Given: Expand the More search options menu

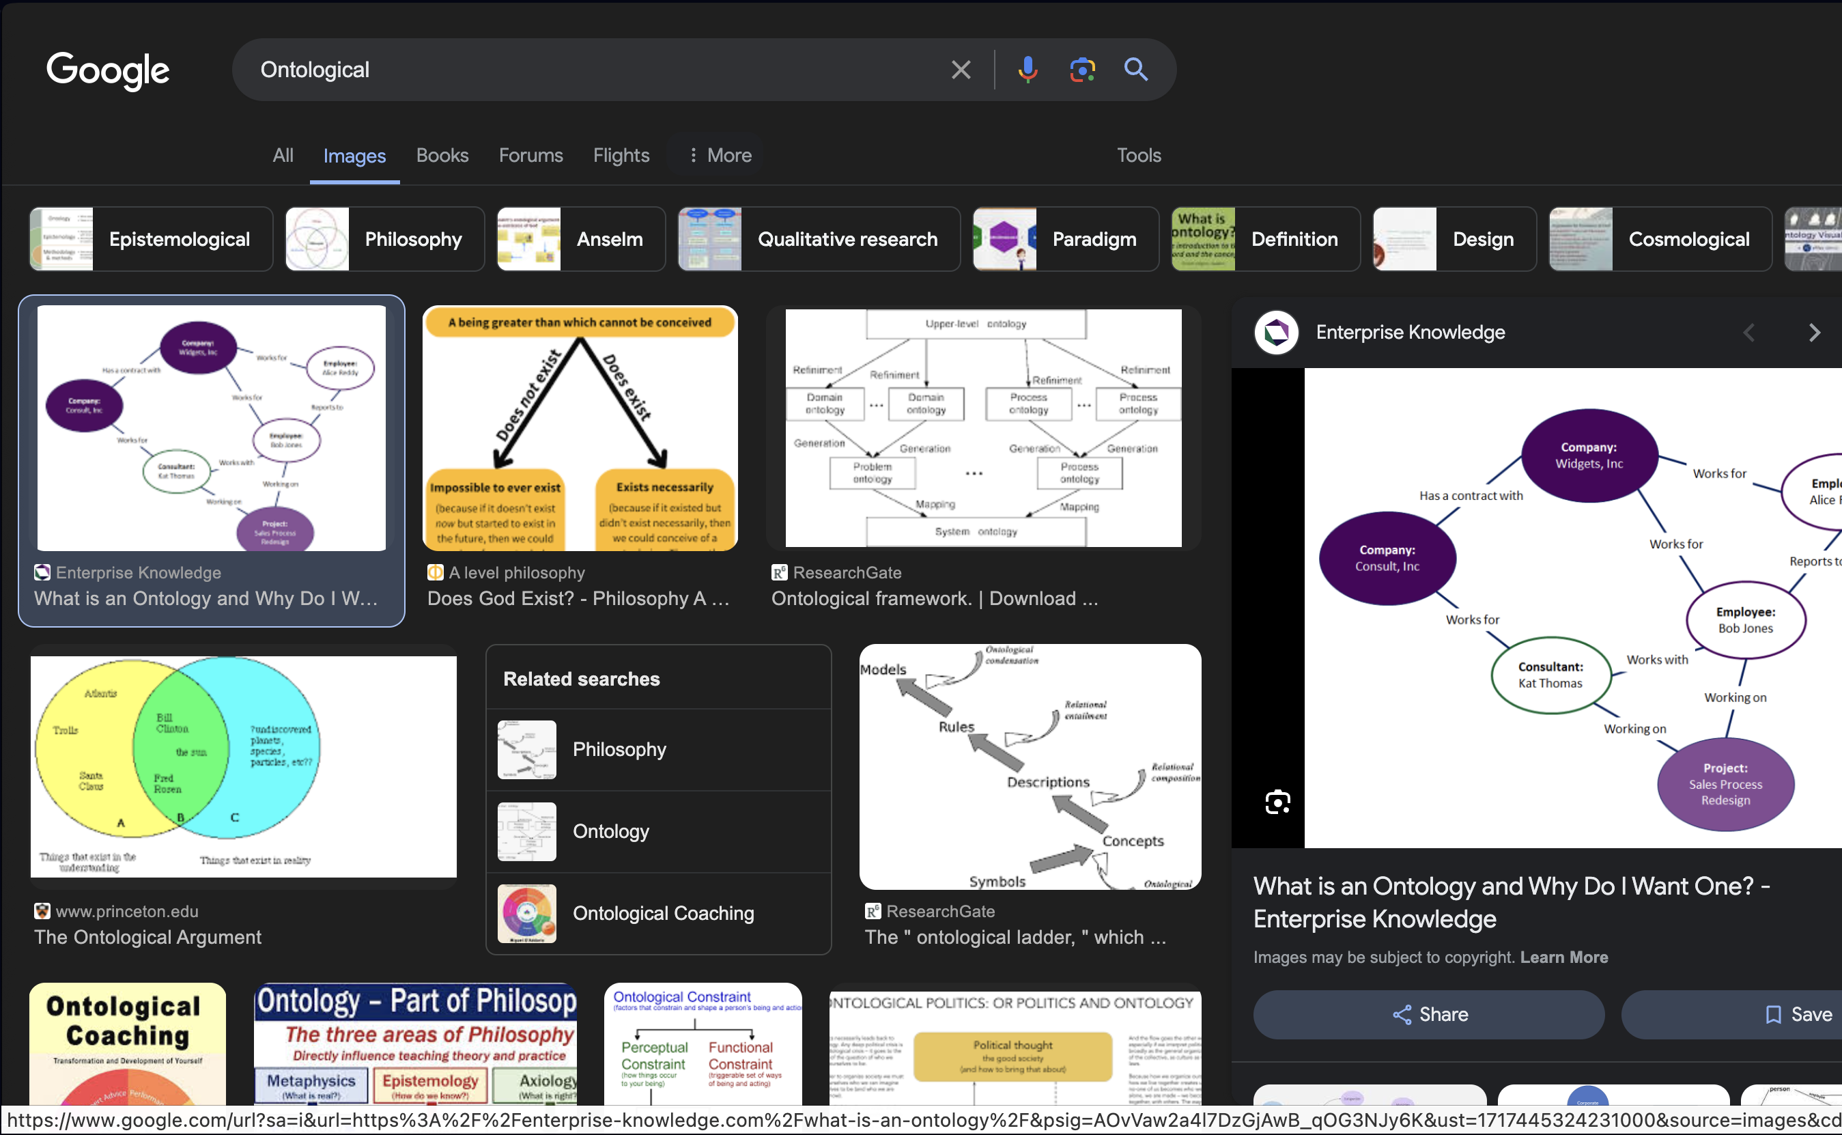Looking at the screenshot, I should coord(719,156).
